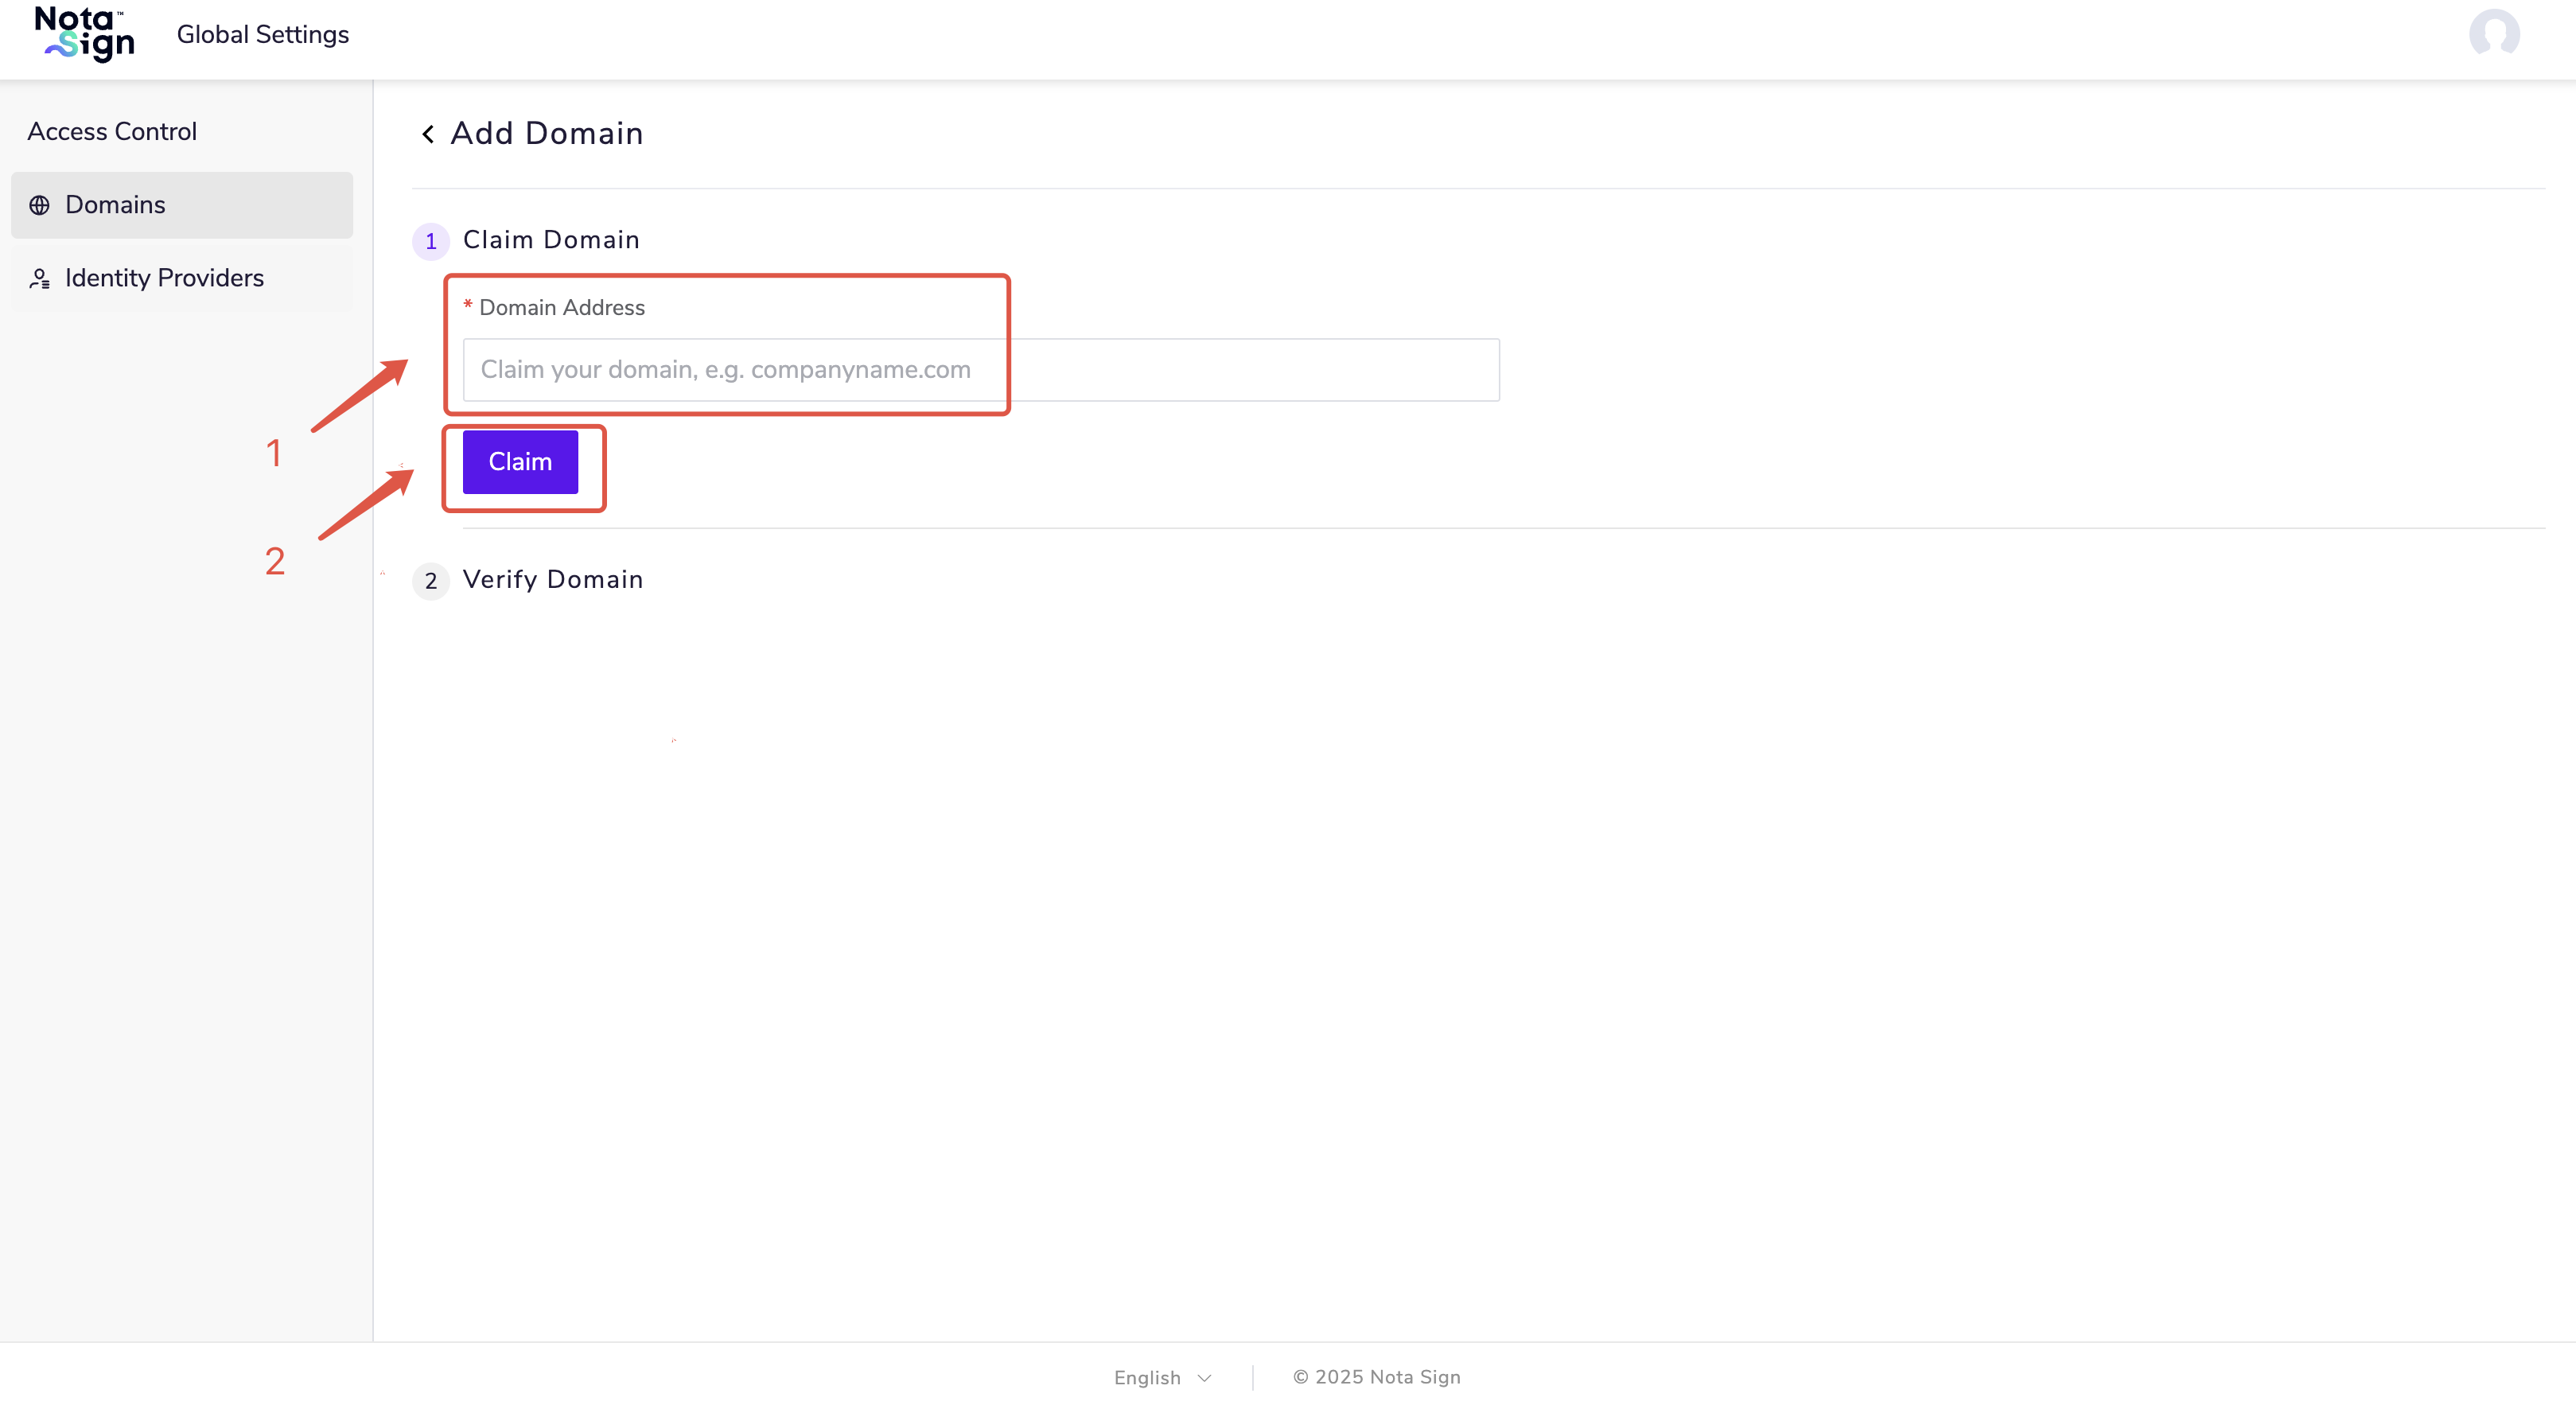Click the Global Settings header text
The width and height of the screenshot is (2576, 1405).
click(x=262, y=34)
